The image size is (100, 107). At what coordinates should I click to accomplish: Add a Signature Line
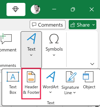point(70,83)
